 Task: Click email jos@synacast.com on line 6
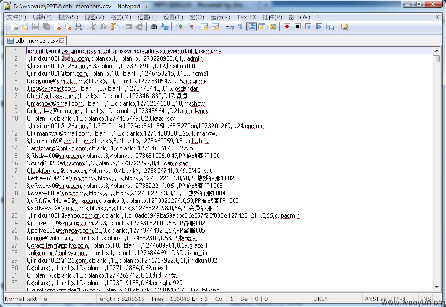(53, 88)
